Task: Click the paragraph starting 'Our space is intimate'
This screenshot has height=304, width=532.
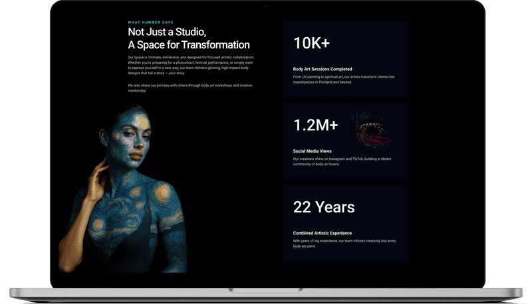Action: coord(191,65)
